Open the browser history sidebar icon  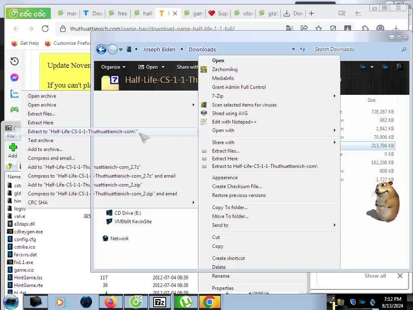tap(15, 61)
